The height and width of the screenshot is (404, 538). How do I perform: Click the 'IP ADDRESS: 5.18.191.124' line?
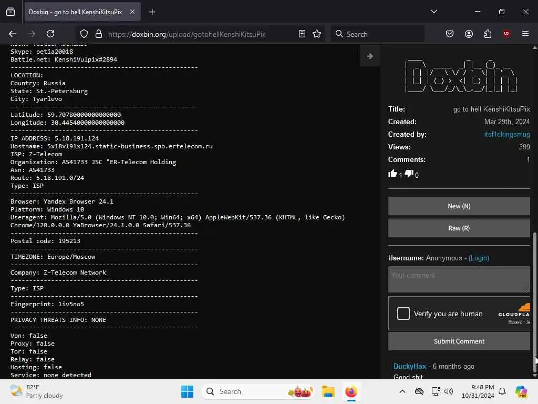(55, 138)
